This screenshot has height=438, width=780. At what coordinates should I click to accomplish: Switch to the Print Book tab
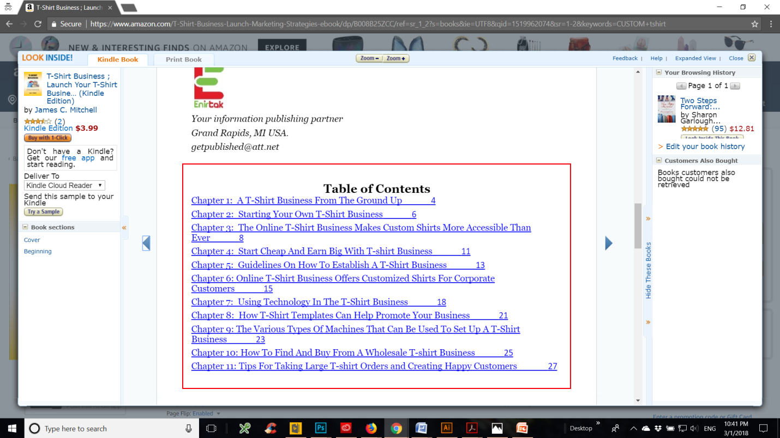click(x=184, y=59)
